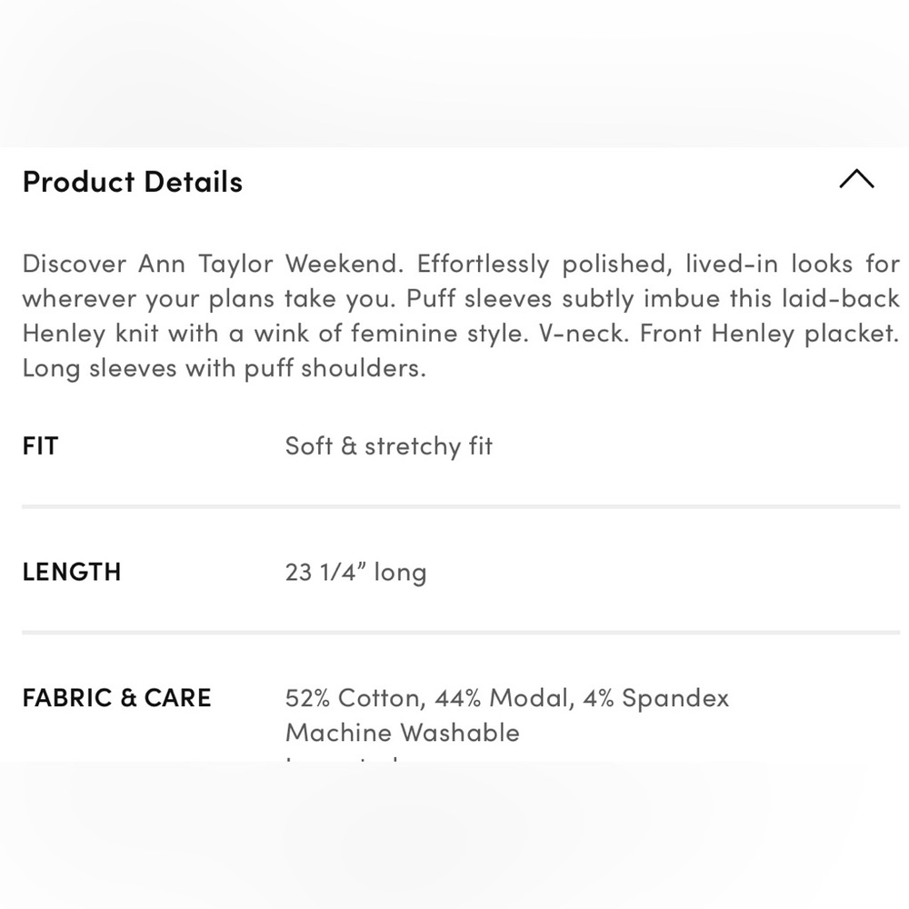Click the Long sleeves with puff shoulders line

[x=225, y=368]
